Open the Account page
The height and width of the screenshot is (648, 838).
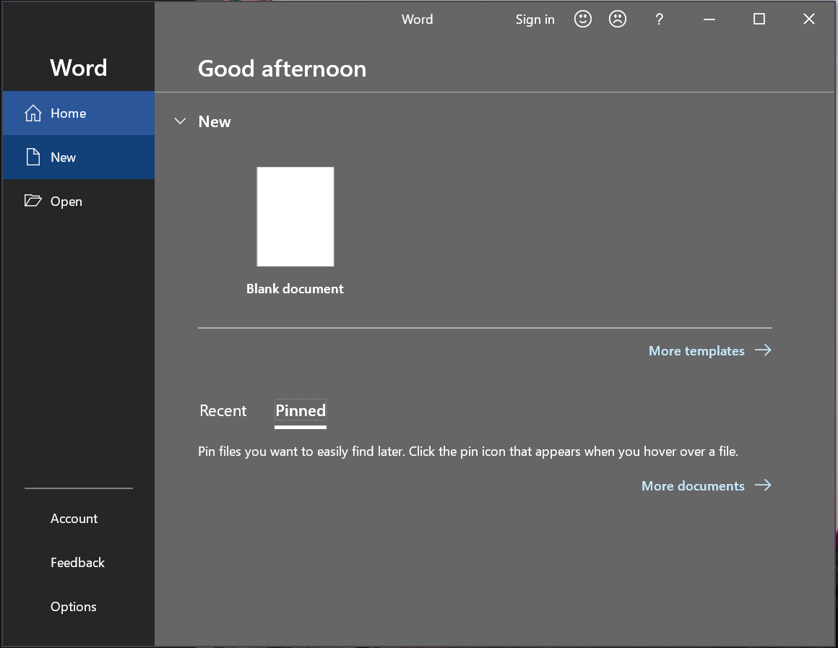click(74, 519)
